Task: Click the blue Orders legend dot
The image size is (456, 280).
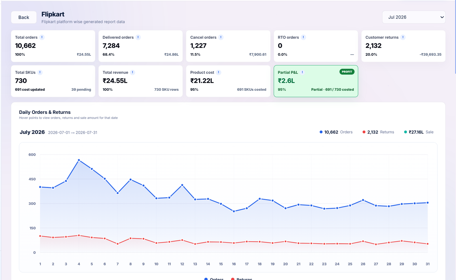Action: pos(321,132)
